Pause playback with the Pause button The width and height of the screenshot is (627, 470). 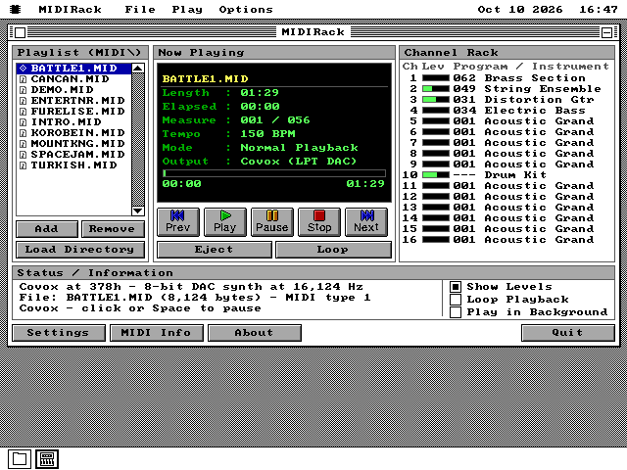tap(272, 222)
